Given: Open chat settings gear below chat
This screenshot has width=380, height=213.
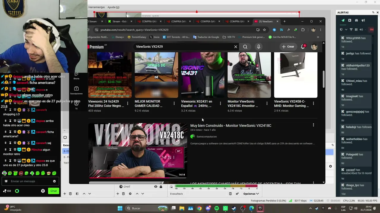Looking at the screenshot, I should click(x=43, y=191).
